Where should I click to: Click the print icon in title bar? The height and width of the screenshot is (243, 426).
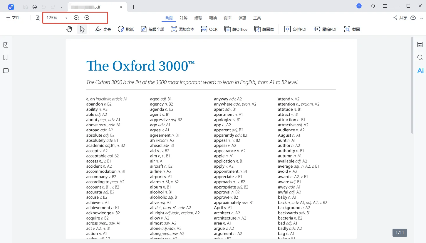click(x=35, y=7)
